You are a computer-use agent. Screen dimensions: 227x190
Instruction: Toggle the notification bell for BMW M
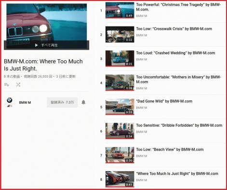pos(83,102)
